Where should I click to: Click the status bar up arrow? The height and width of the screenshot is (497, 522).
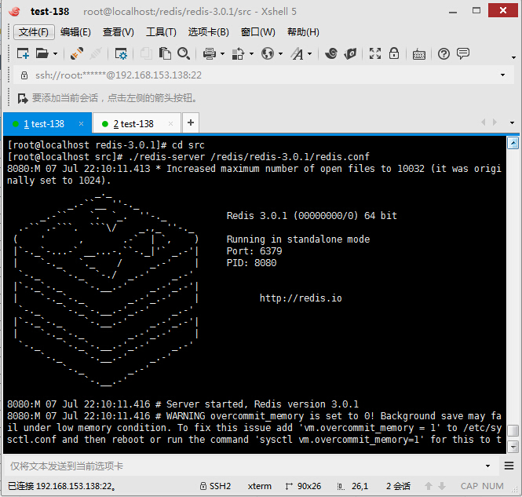pos(429,486)
